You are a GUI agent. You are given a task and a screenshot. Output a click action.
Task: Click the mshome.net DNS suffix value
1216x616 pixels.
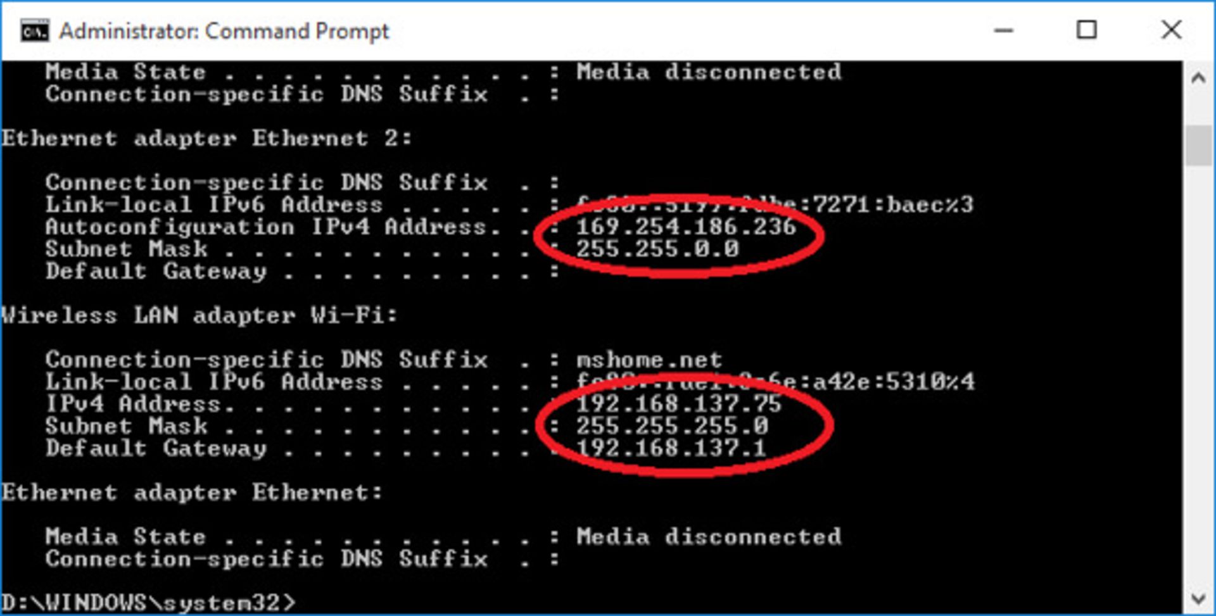click(x=649, y=360)
